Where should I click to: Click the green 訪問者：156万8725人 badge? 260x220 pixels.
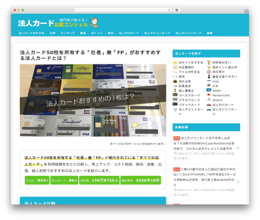tap(99, 180)
